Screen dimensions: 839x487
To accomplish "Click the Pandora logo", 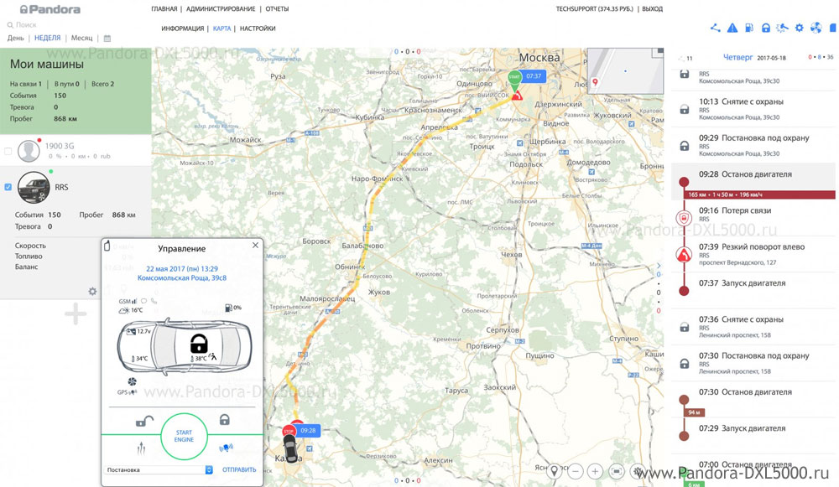I will (x=50, y=9).
